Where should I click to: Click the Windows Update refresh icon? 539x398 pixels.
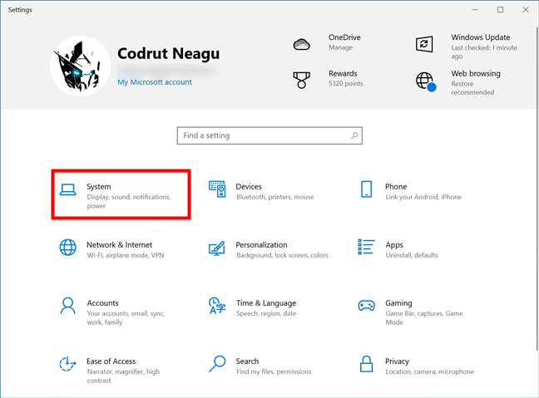(x=424, y=44)
